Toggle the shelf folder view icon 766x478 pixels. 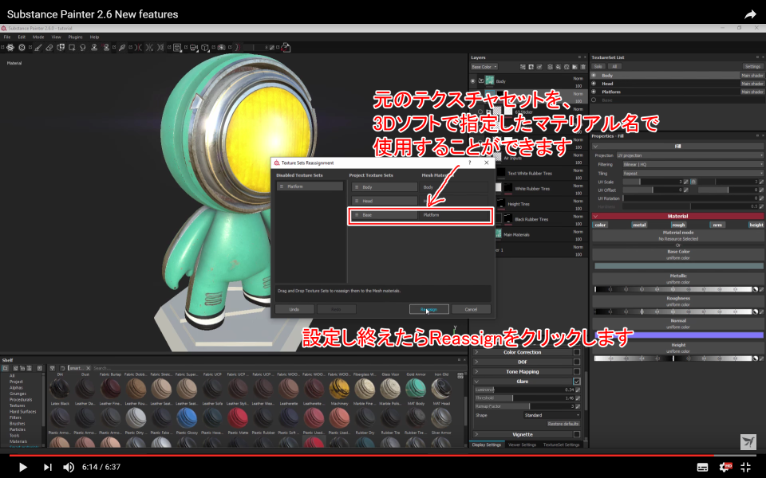[5, 368]
